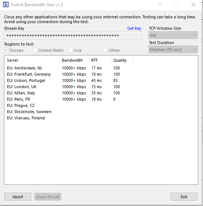203x206 pixels.
Task: Sort by the Server column header
Action: click(x=32, y=60)
